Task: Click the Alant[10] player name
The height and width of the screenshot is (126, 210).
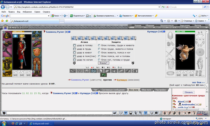Action: 183,101
